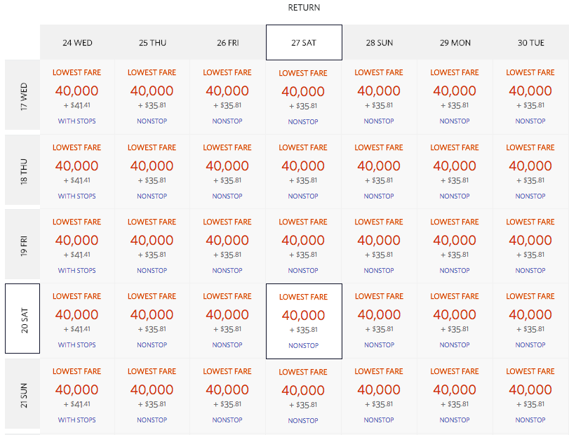The image size is (569, 435).
Task: Click the highlighted 20 SAT departure row header
Action: pyautogui.click(x=22, y=320)
